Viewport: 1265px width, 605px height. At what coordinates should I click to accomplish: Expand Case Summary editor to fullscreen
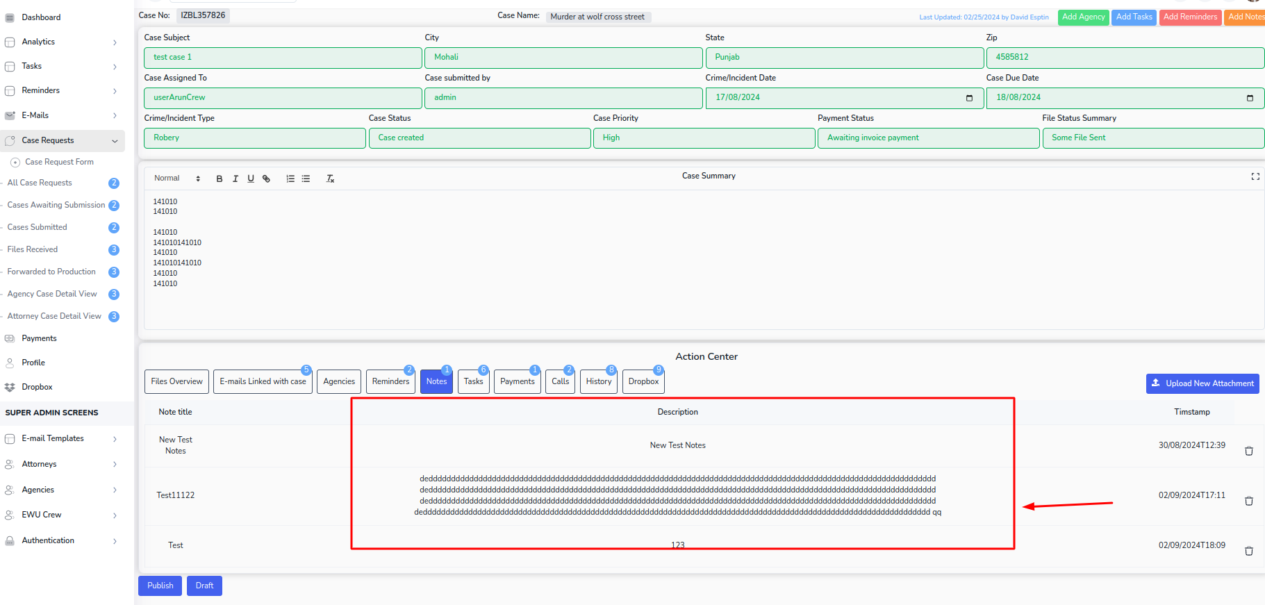1255,176
